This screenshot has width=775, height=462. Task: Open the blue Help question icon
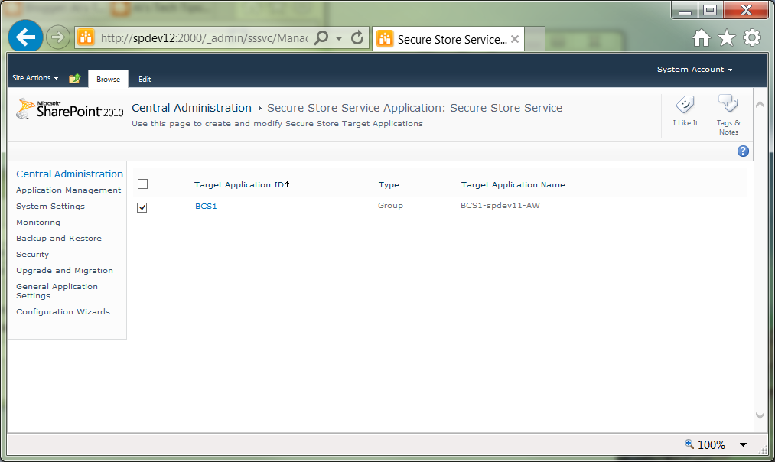(x=743, y=151)
